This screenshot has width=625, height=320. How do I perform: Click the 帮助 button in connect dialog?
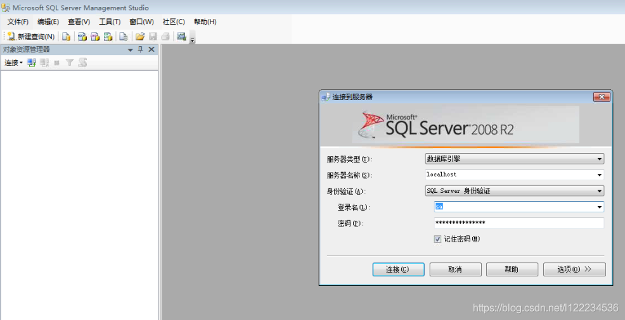point(512,269)
